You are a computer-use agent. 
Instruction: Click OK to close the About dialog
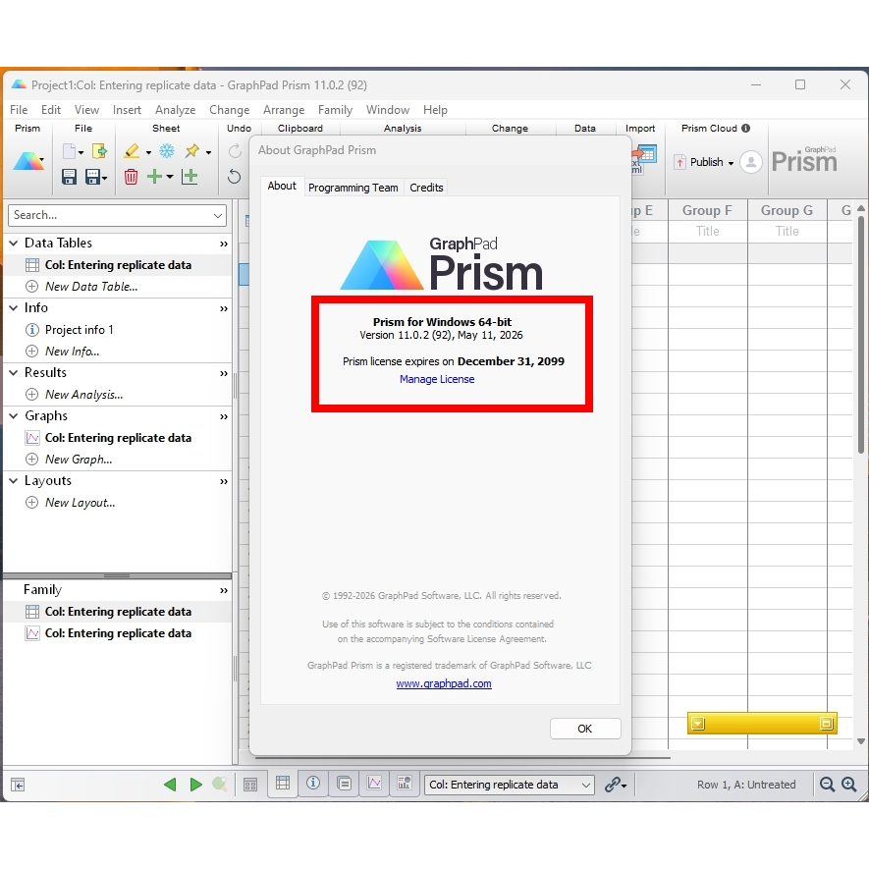tap(584, 729)
